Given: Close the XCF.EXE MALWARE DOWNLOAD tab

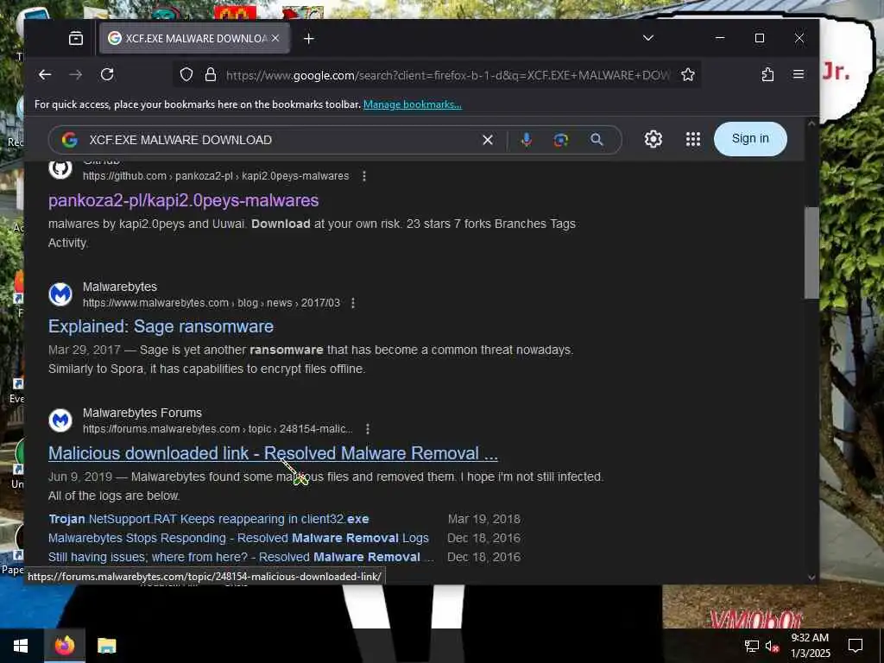Looking at the screenshot, I should (x=275, y=38).
